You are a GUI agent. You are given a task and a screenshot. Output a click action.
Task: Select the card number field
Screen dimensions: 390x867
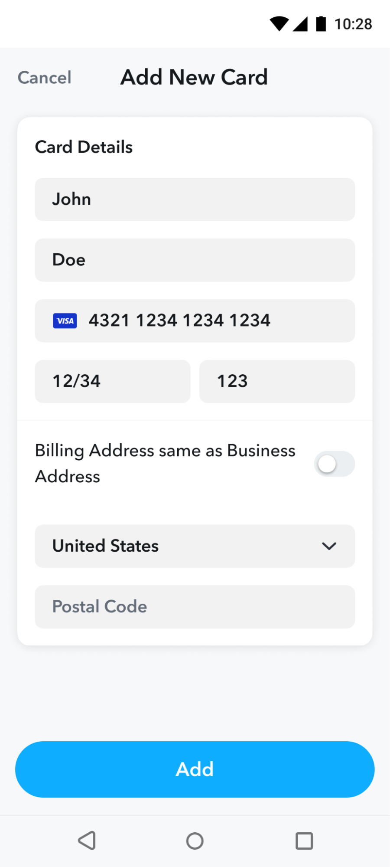[195, 321]
